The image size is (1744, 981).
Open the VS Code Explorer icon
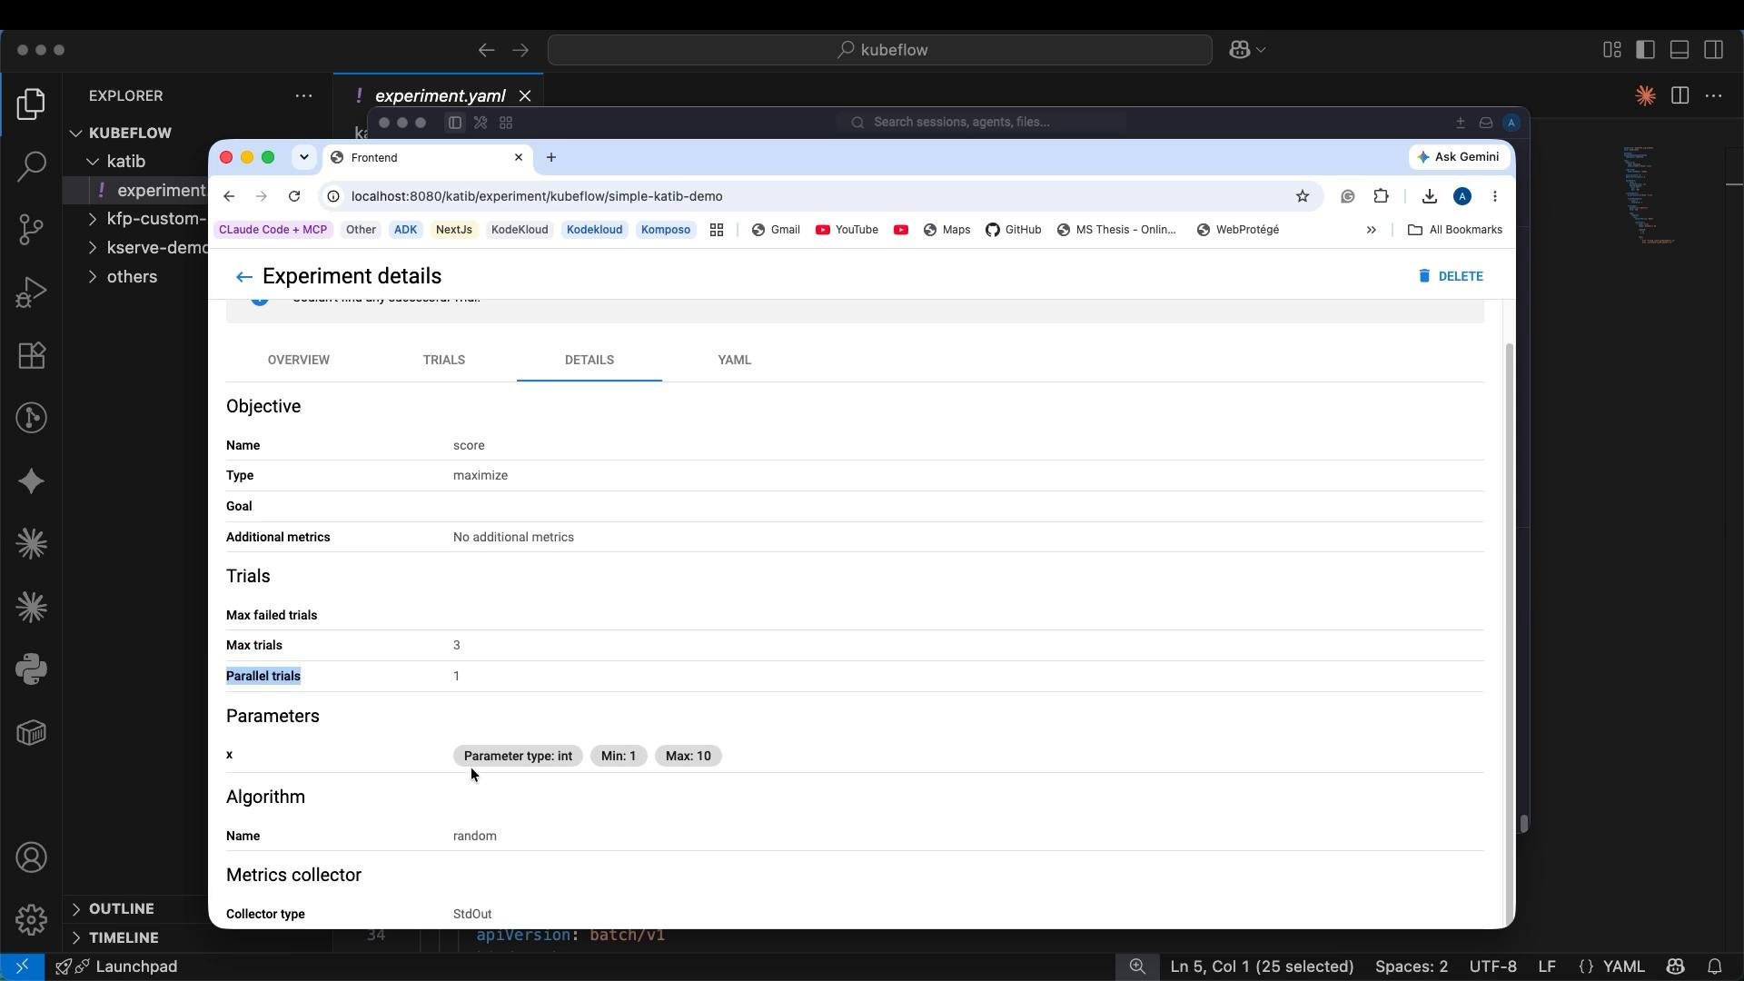coord(32,104)
